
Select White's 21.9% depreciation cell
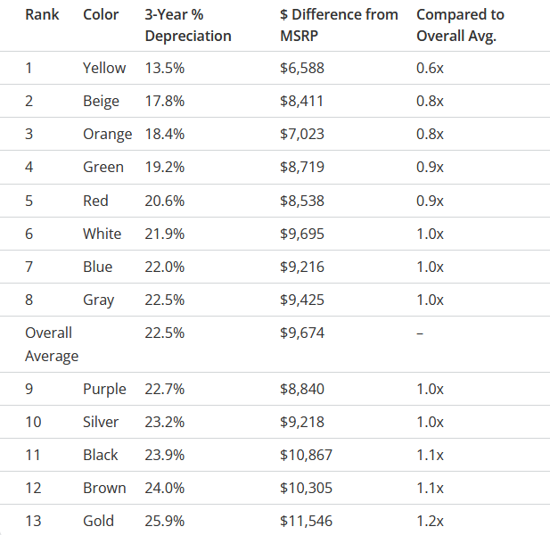pos(164,234)
